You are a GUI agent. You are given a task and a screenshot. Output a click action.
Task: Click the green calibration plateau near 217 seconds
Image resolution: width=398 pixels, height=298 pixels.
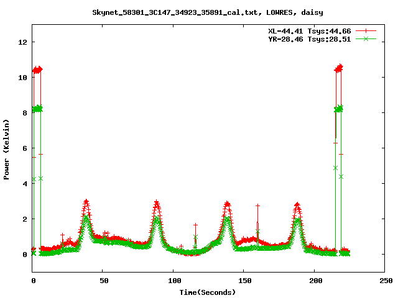click(x=338, y=109)
